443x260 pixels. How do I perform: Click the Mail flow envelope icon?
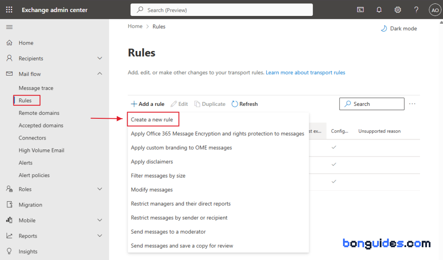(x=10, y=73)
